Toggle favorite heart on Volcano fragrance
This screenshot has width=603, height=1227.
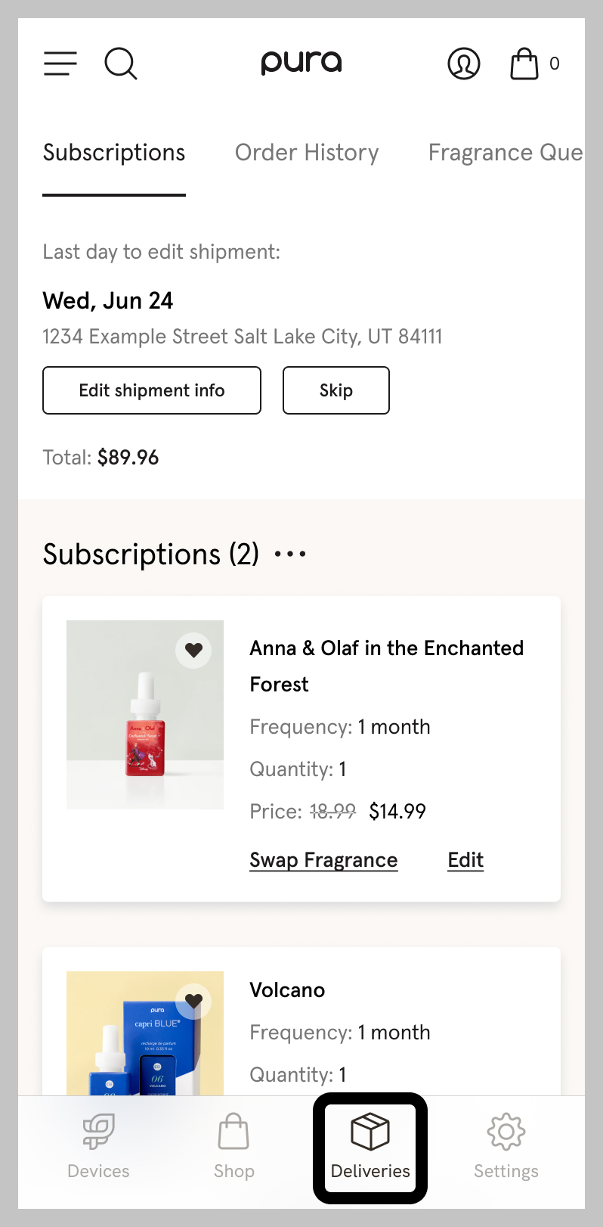point(194,1001)
